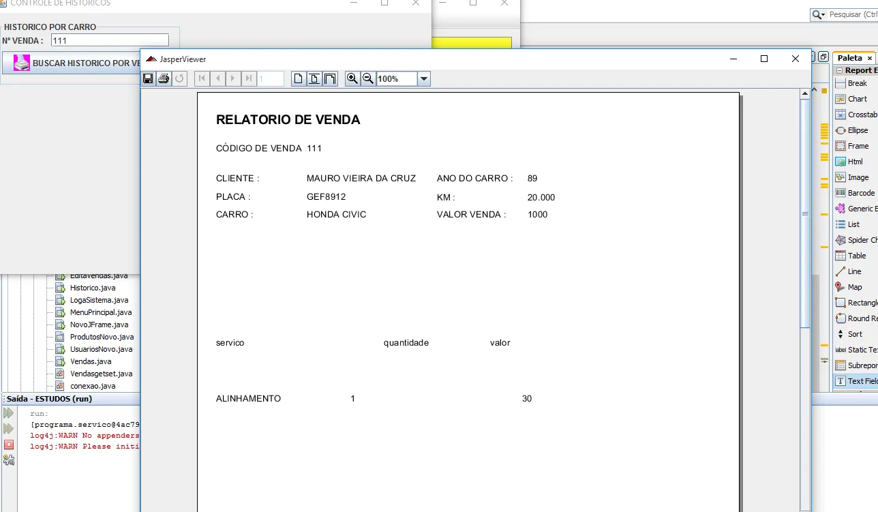The image size is (878, 512).
Task: Open Historico.java in the project tree
Action: tap(92, 288)
